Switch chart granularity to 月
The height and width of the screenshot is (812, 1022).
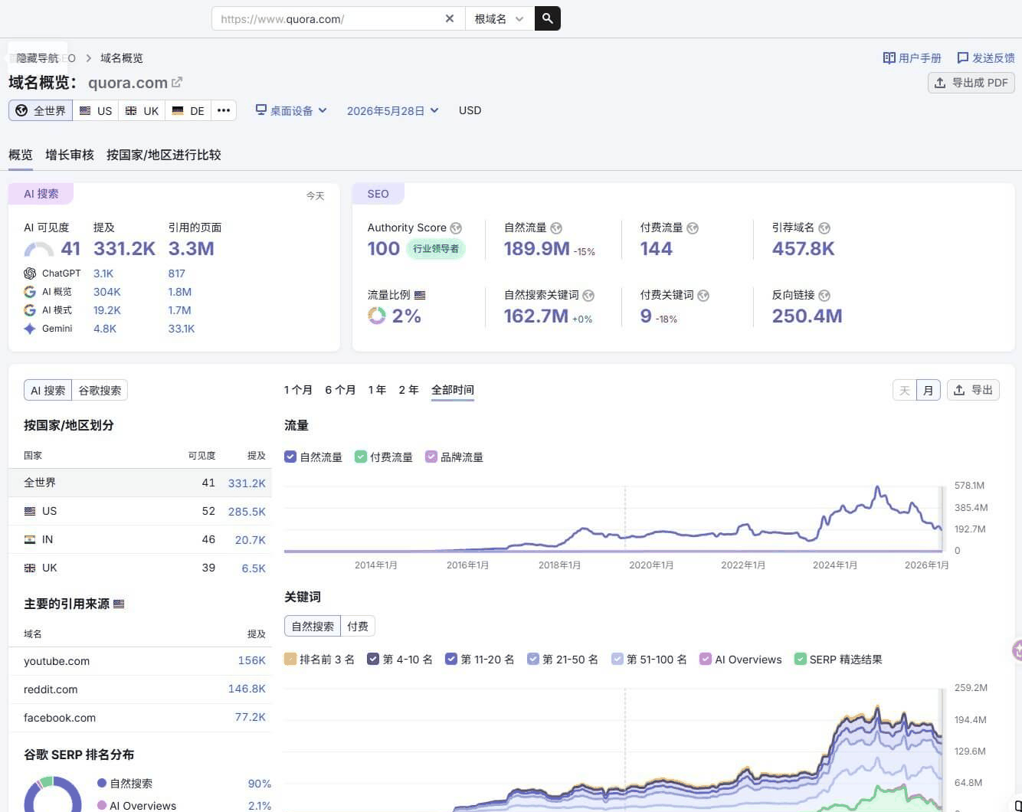929,390
